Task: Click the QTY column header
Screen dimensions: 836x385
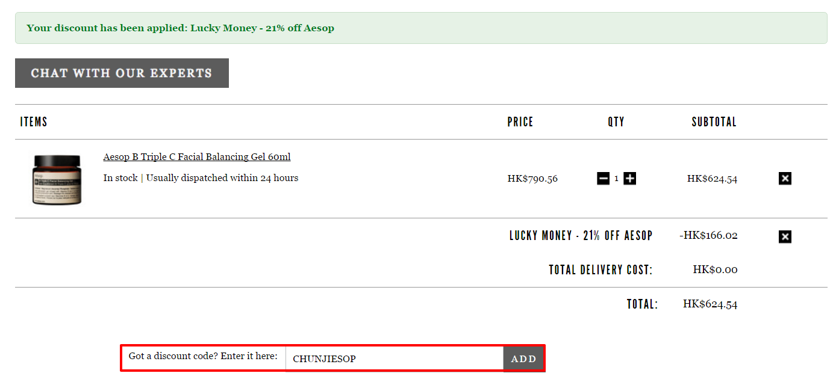Action: (616, 122)
